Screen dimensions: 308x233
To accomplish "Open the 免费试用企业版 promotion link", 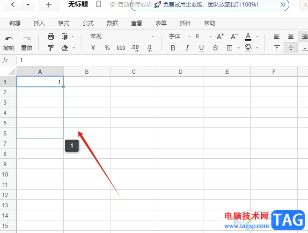I will 211,5.
